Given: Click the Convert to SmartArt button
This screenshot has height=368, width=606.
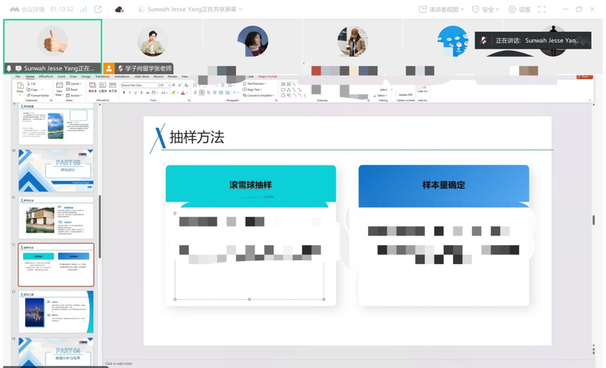Looking at the screenshot, I should (x=258, y=95).
